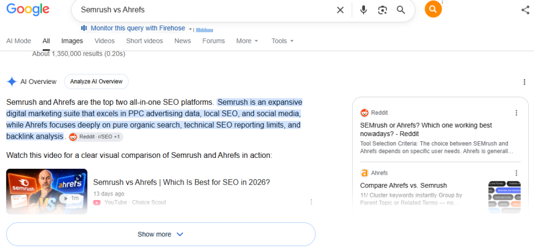The width and height of the screenshot is (534, 247).
Task: Select the All results tab
Action: pos(46,41)
